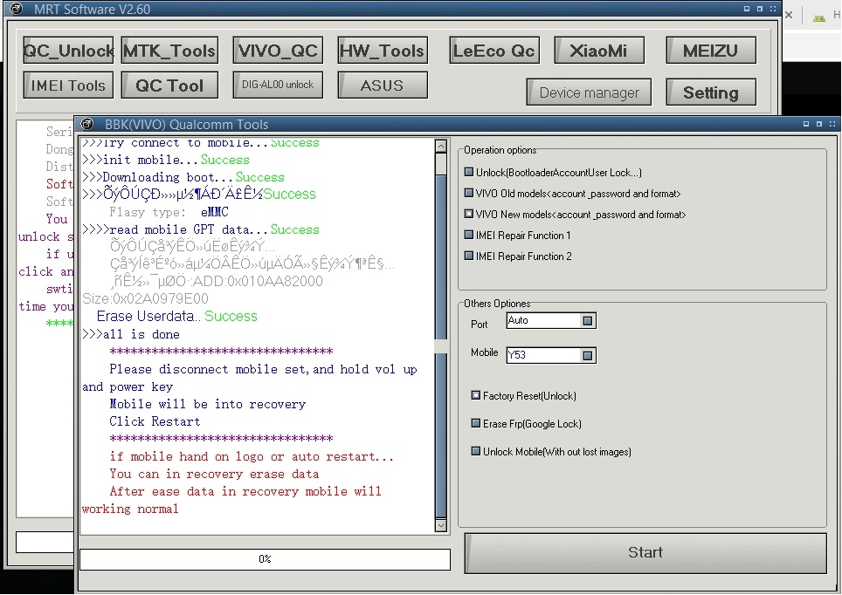842x595 pixels.
Task: Check VIVO New models account password format
Action: [575, 214]
